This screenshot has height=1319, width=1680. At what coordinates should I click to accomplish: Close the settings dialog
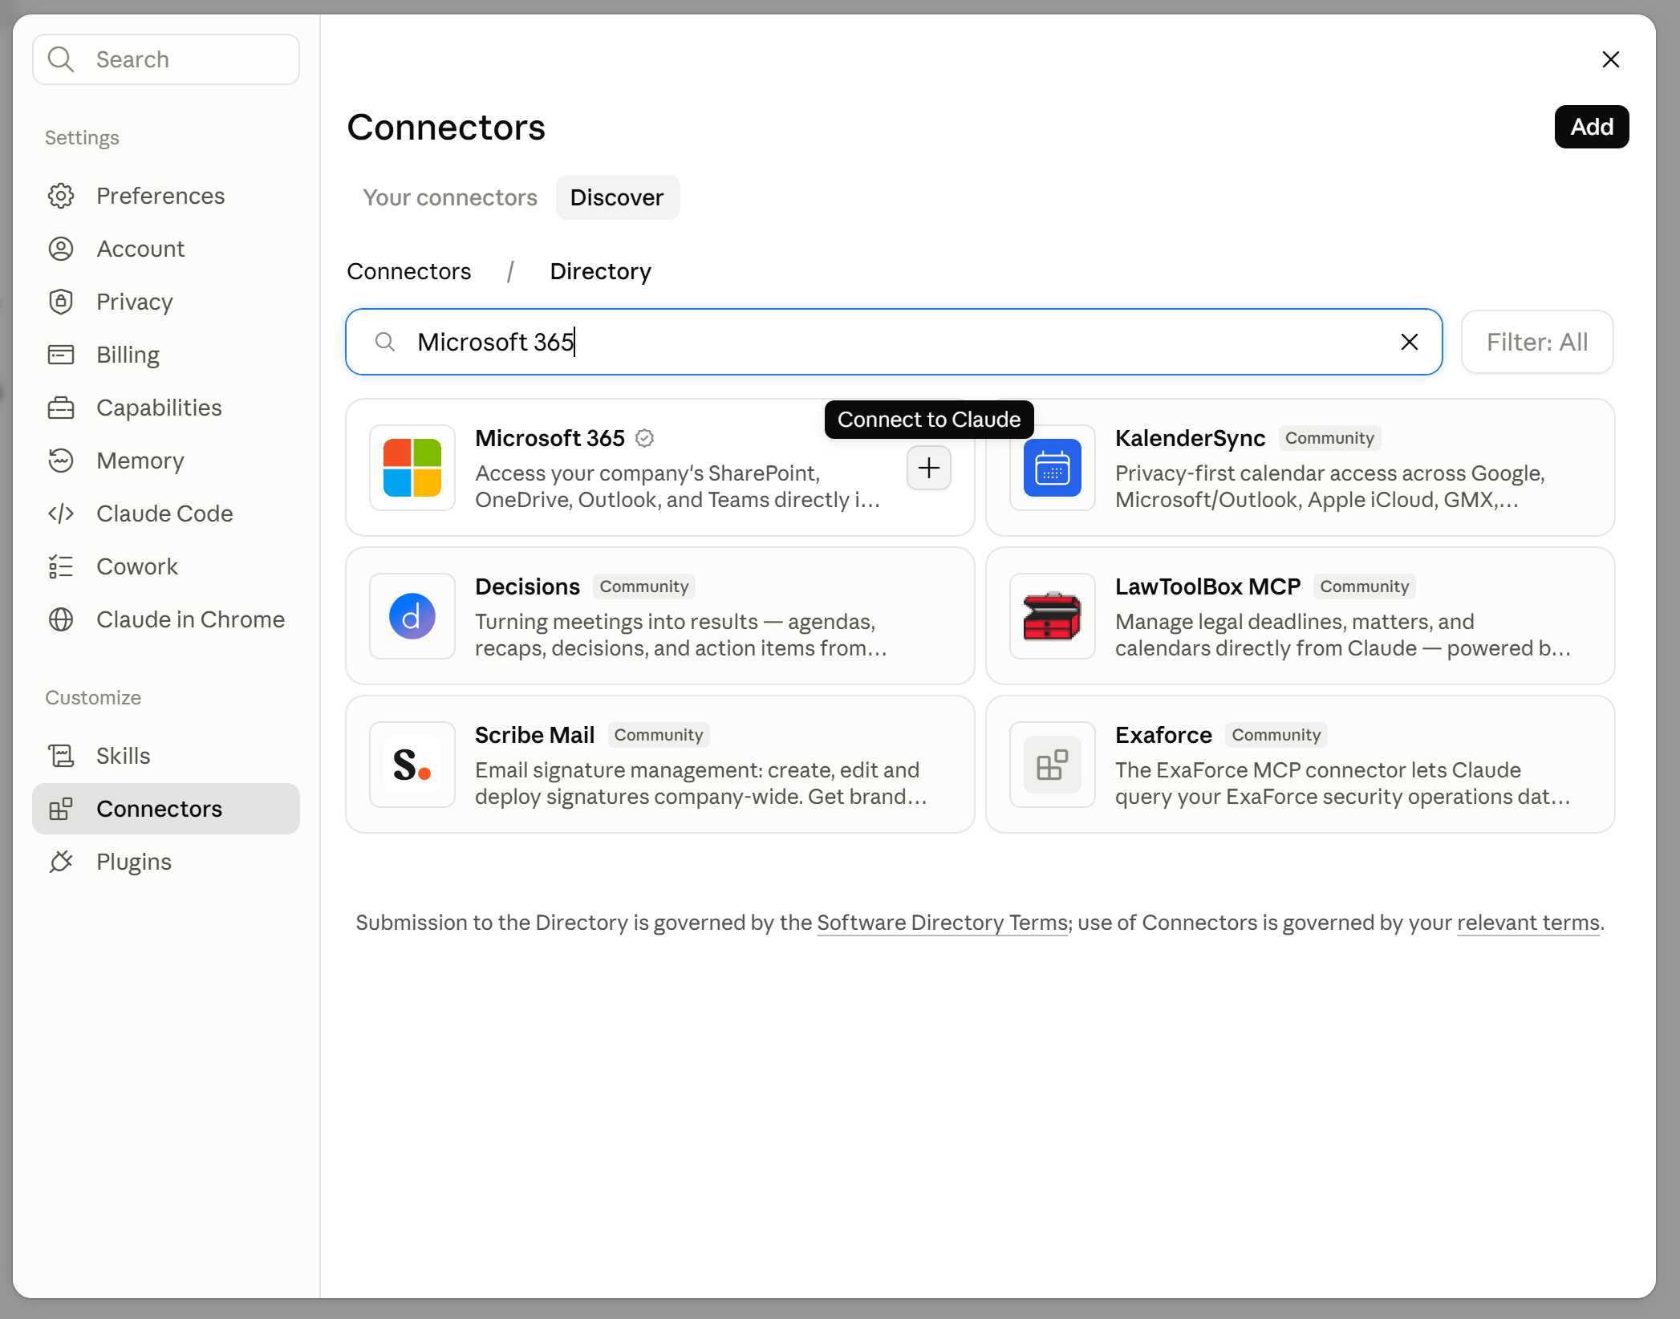[1610, 59]
